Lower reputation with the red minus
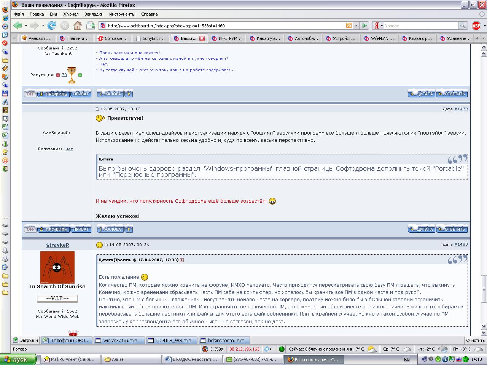487x365 pixels. tap(58, 75)
